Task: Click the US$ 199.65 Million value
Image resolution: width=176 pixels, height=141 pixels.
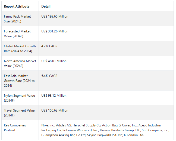Action: coord(55,16)
